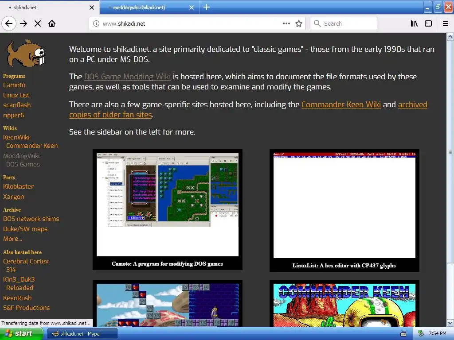This screenshot has height=340, width=454.
Task: Switch to the shikadi.net tab
Action: [49, 8]
